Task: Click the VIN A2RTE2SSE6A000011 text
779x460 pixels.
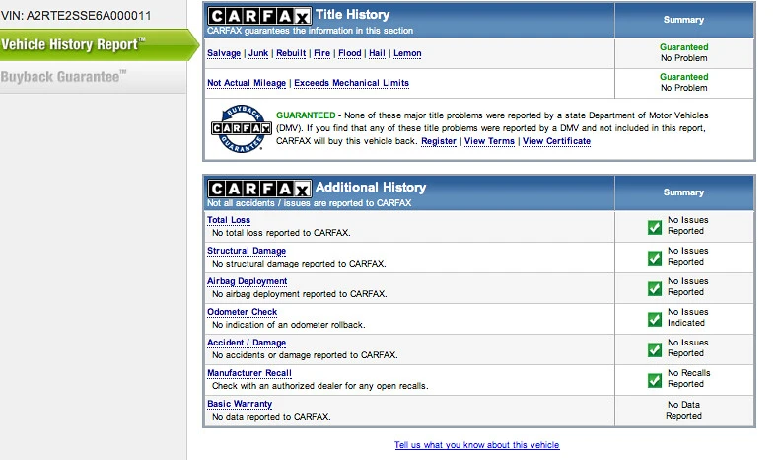Action: [76, 16]
